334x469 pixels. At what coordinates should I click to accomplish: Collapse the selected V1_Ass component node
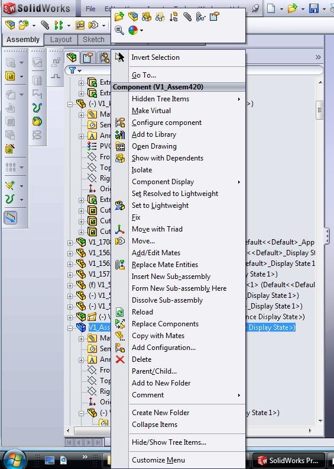coord(70,328)
